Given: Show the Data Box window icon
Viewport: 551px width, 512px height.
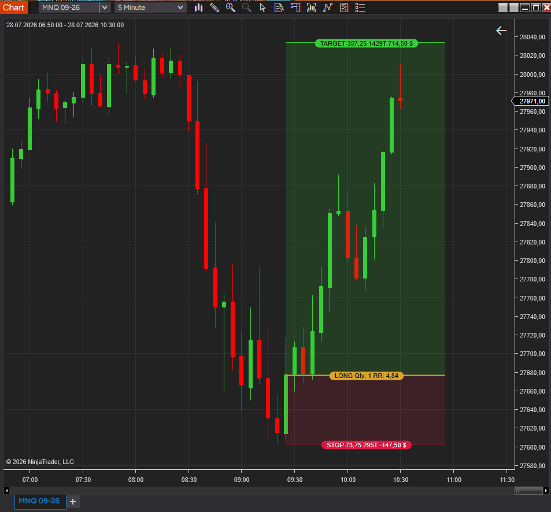Looking at the screenshot, I should 279,8.
